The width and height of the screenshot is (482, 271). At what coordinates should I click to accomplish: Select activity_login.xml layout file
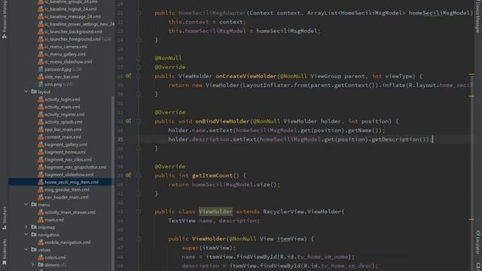pyautogui.click(x=59, y=99)
